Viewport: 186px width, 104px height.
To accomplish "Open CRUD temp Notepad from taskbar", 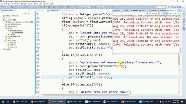I will click(75, 101).
